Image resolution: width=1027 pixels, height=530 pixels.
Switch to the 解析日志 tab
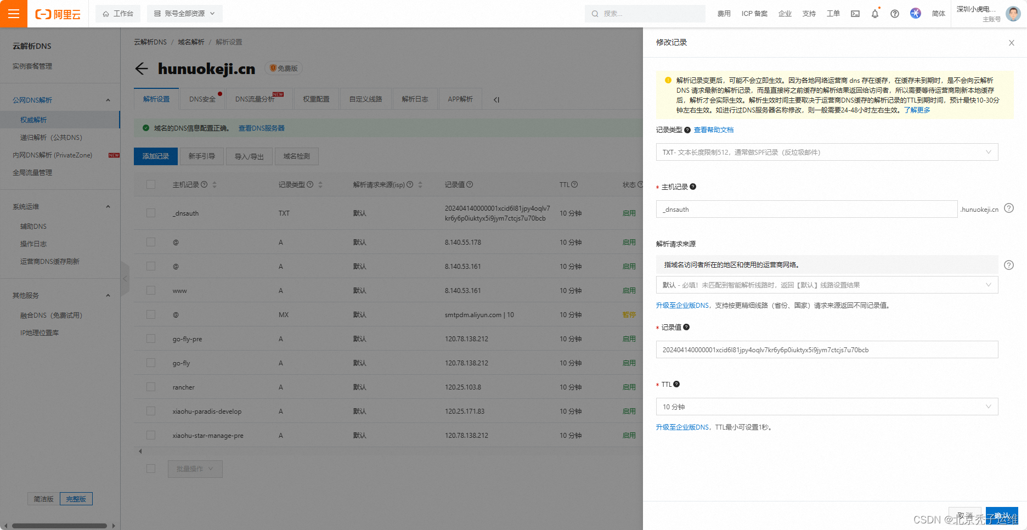[415, 99]
